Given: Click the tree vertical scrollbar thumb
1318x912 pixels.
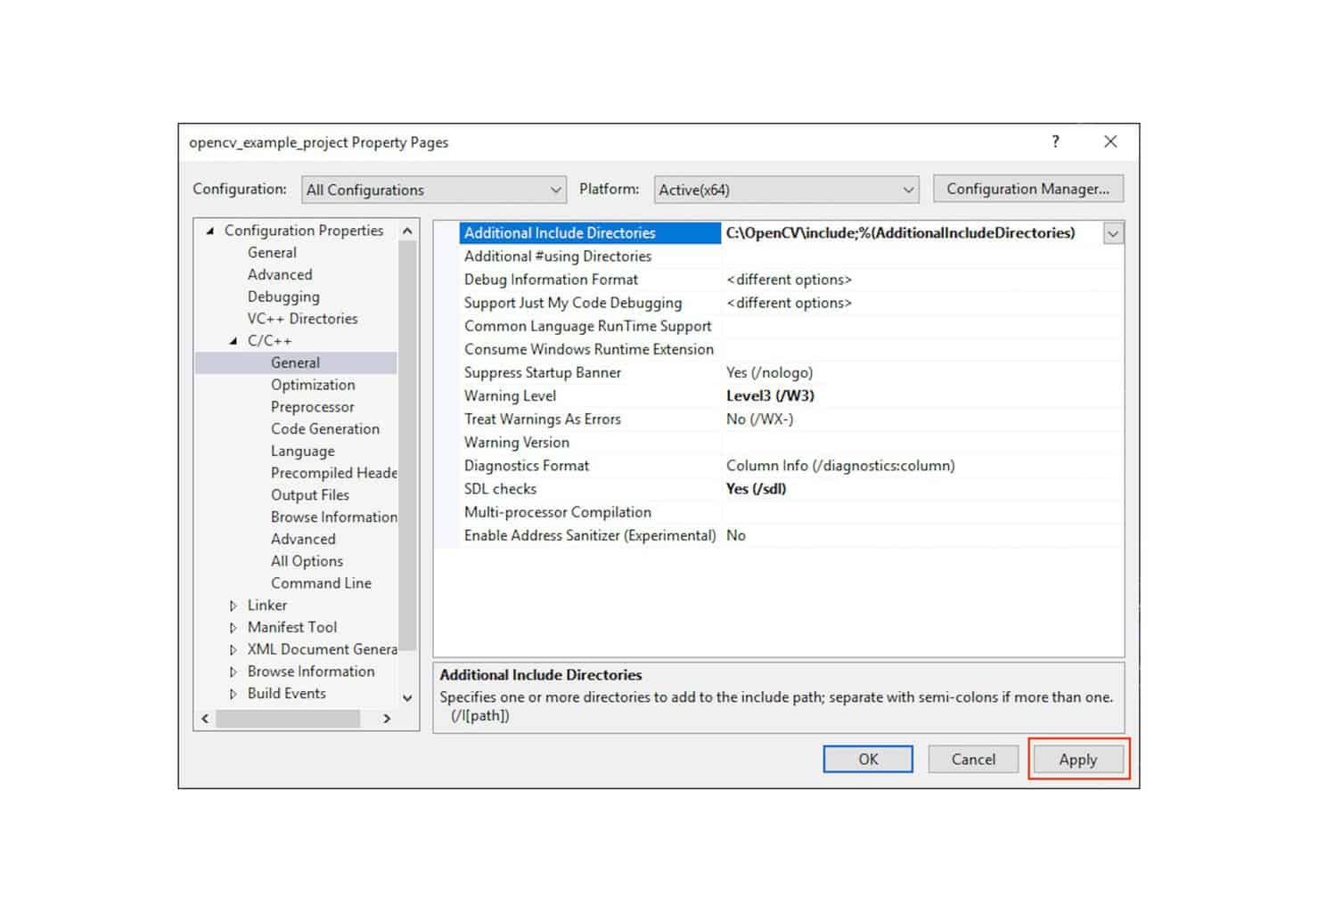Looking at the screenshot, I should [x=407, y=445].
